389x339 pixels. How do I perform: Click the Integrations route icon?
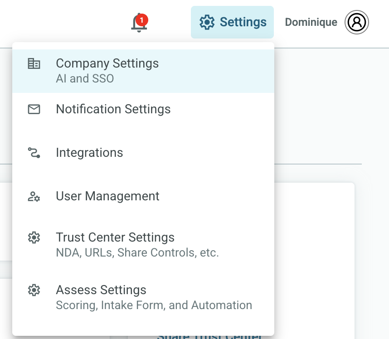[x=34, y=153]
